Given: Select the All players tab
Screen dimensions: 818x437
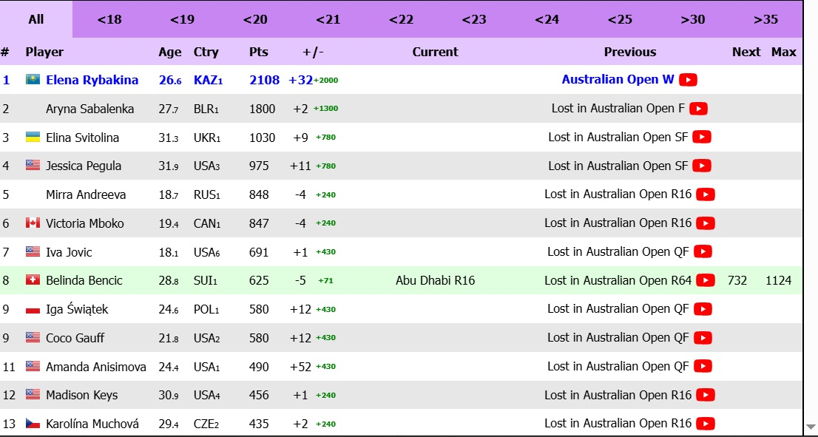Looking at the screenshot, I should pos(36,19).
